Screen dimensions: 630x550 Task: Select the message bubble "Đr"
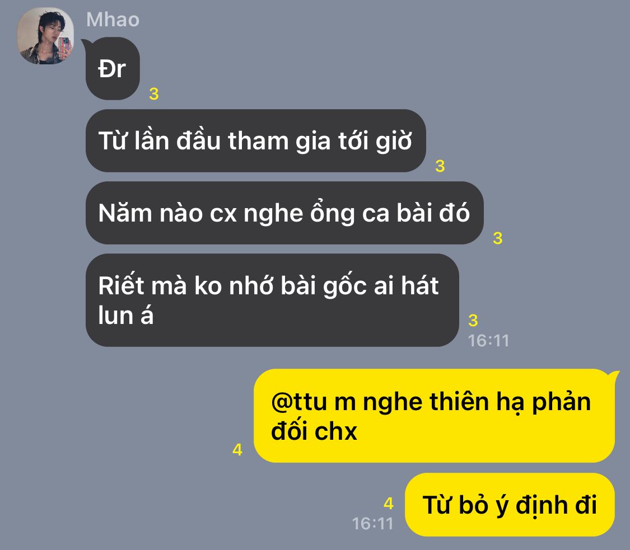[x=113, y=69]
